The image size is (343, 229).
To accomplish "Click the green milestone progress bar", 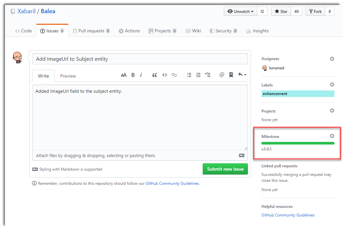I will tap(298, 143).
